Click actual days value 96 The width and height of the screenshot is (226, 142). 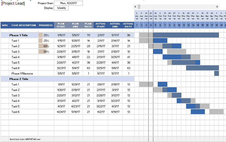point(129,35)
